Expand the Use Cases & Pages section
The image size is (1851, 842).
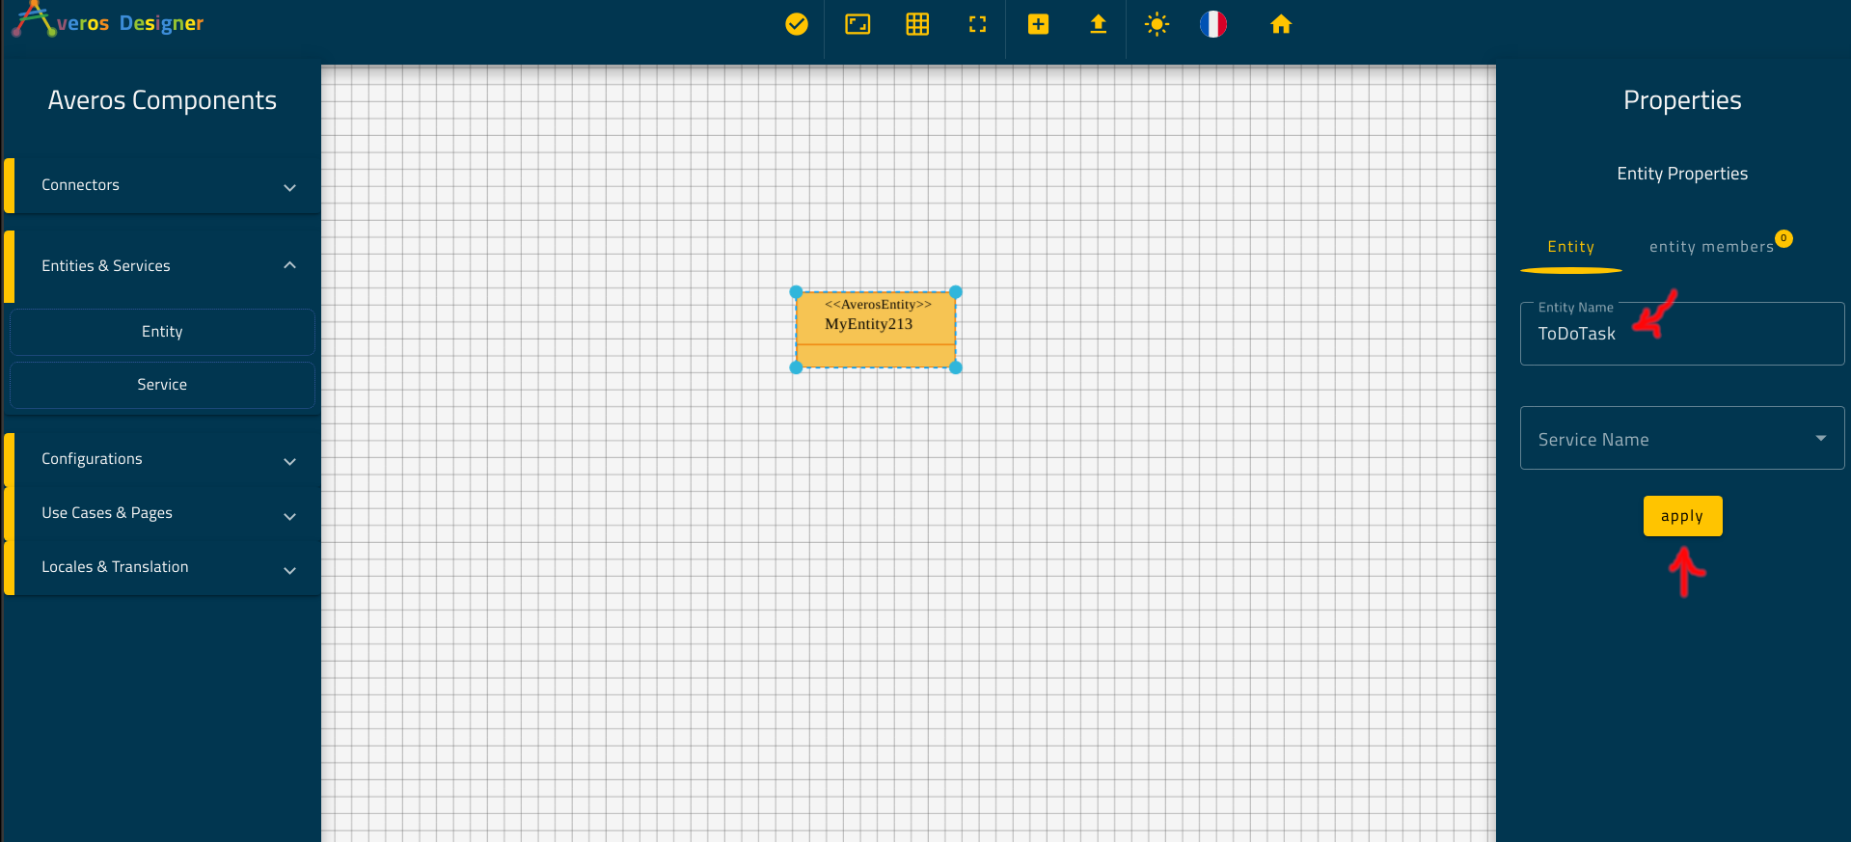coord(164,513)
